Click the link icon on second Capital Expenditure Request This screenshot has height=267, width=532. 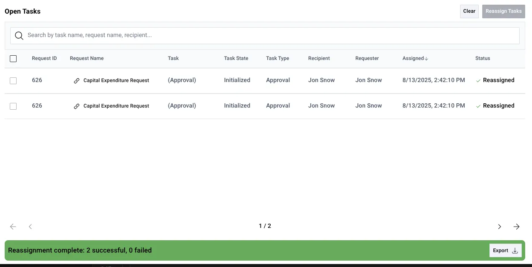click(77, 105)
